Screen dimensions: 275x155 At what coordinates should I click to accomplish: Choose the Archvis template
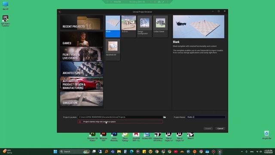pos(129,26)
